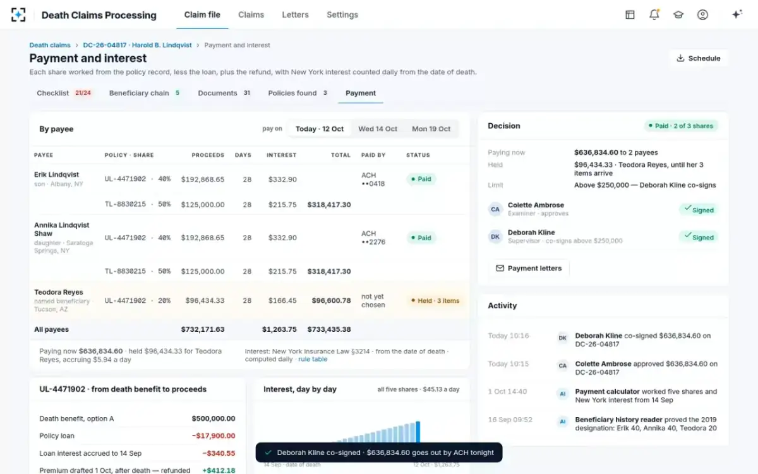Open the user account profile icon

click(702, 15)
